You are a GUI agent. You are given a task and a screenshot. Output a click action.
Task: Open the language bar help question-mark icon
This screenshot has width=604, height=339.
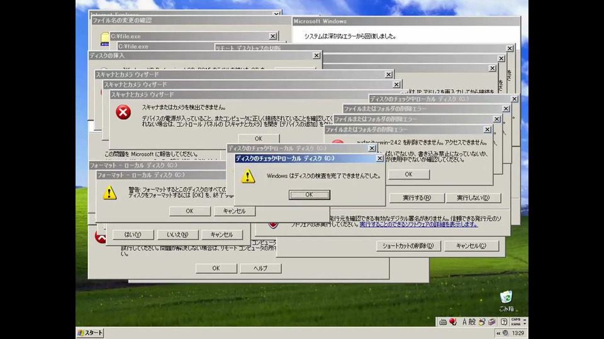pos(504,321)
